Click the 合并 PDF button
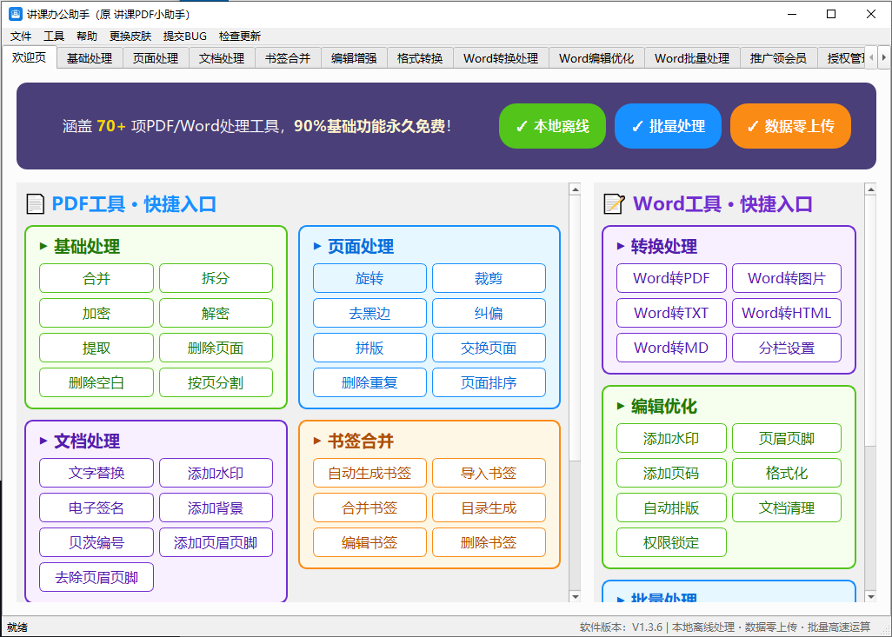 97,278
